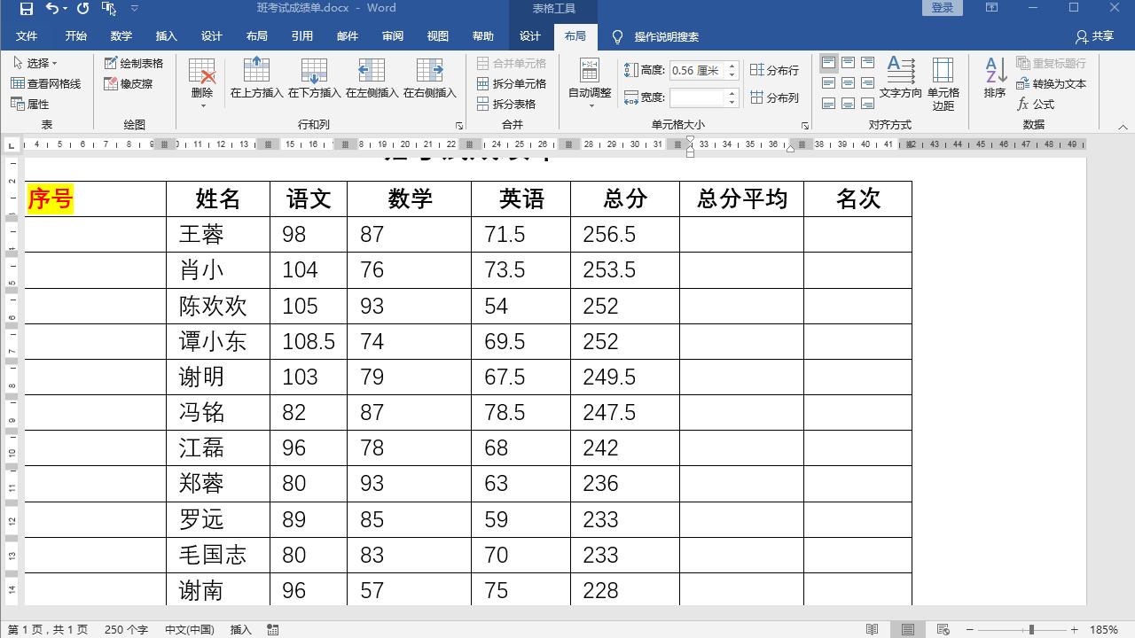Click 在上方插入 to insert row above

256,80
